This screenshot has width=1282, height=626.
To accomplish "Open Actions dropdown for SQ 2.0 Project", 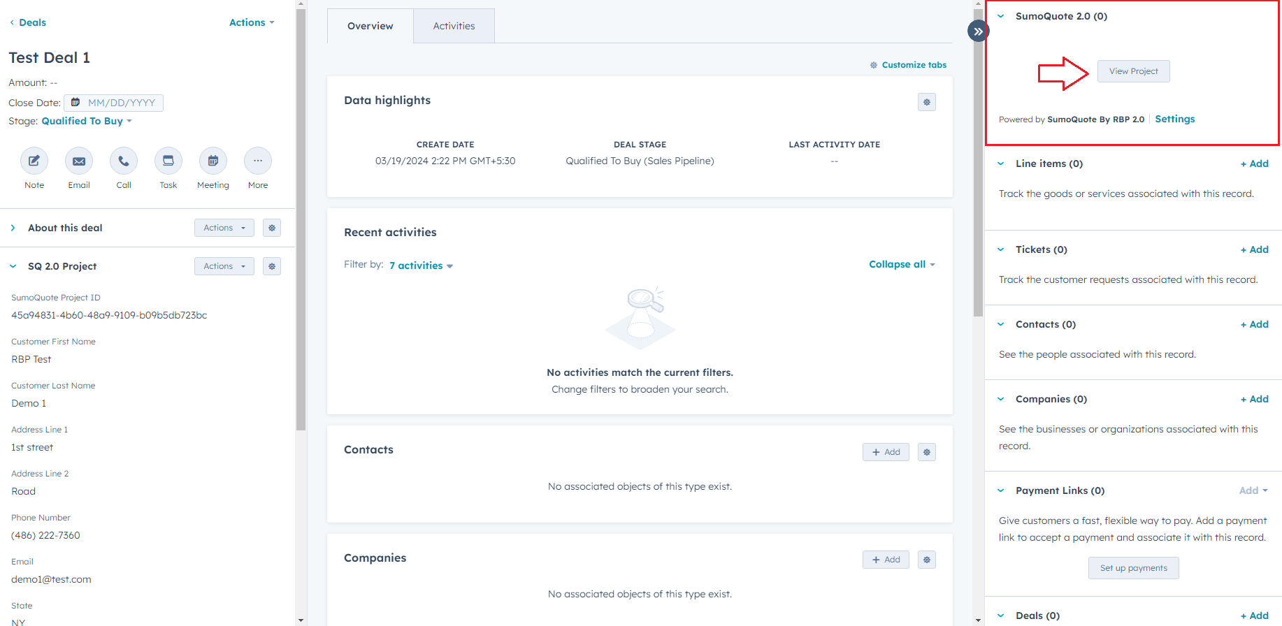I will point(224,266).
